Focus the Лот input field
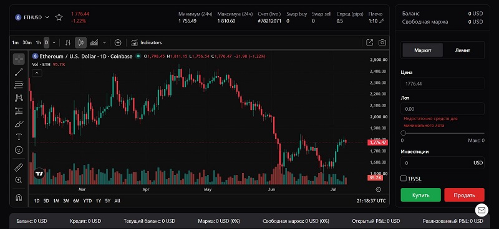The image size is (499, 229). (x=442, y=109)
